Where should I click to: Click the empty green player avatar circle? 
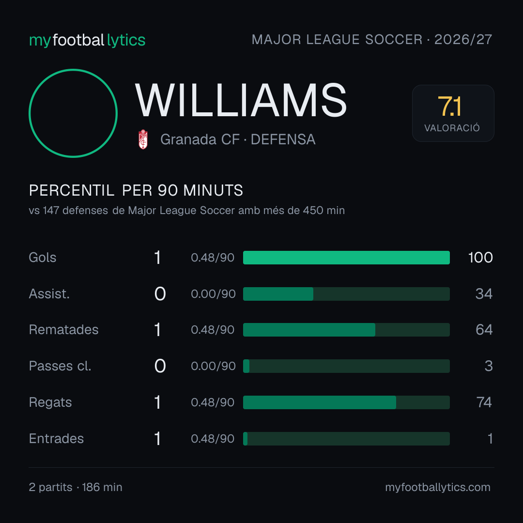pyautogui.click(x=73, y=113)
